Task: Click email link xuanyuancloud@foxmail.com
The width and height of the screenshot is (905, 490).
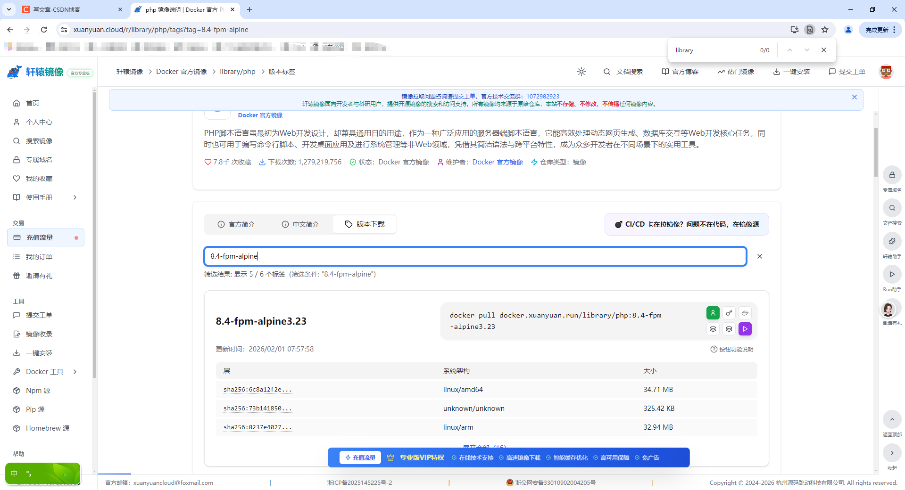Action: tap(173, 483)
